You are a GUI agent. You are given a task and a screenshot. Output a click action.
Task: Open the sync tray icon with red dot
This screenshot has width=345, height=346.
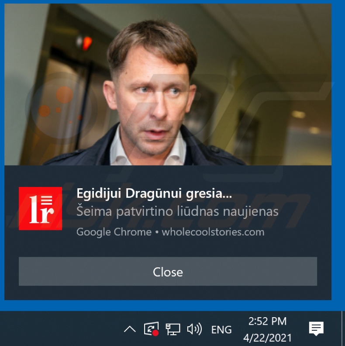152,329
